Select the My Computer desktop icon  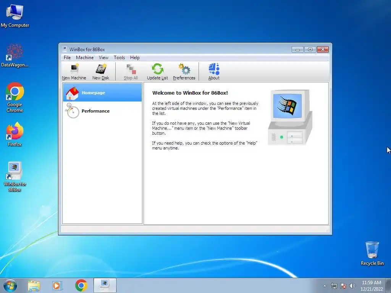[15, 15]
